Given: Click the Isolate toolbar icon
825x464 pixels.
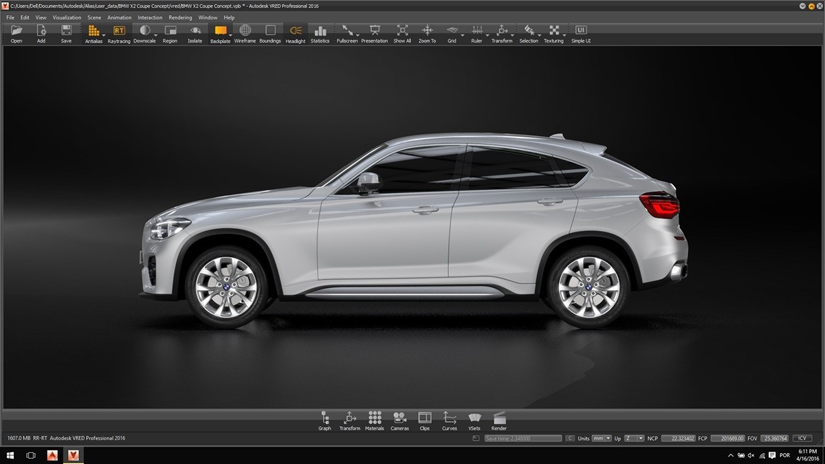Looking at the screenshot, I should pos(195,31).
